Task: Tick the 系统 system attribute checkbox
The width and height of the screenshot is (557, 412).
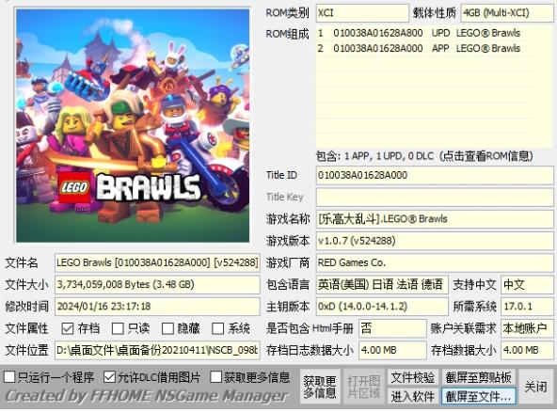Action: coord(217,328)
